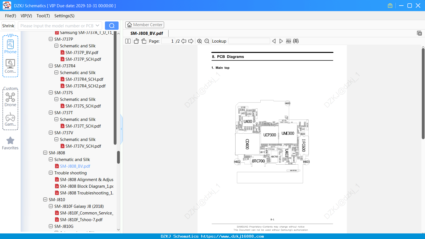Collapse the SM-J810G tree node

(51, 226)
